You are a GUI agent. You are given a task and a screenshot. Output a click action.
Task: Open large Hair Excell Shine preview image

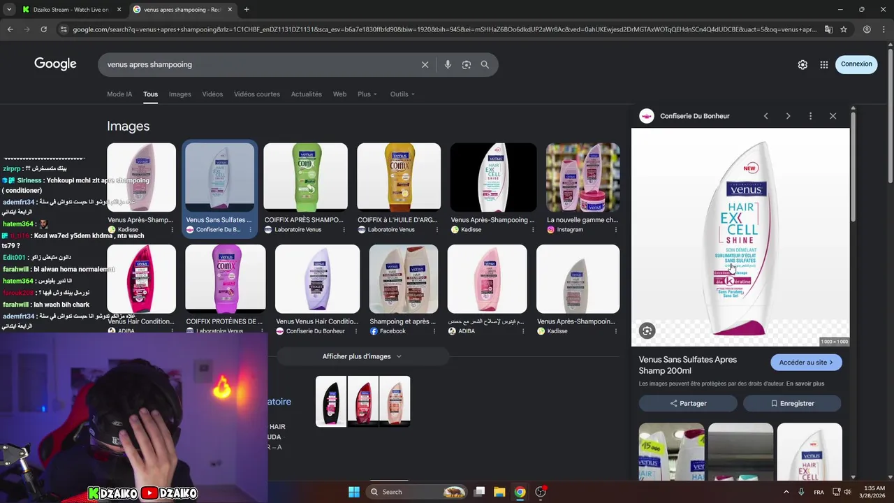740,238
